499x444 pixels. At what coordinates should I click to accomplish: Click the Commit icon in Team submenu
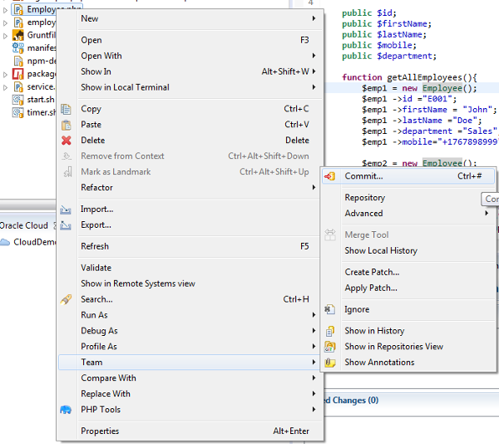(330, 176)
